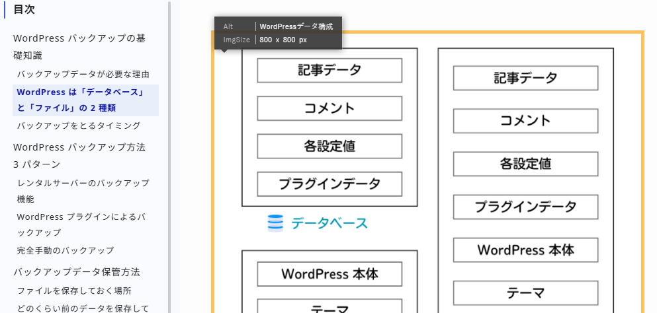Open 'WordPress バックアップの基礎知識' section link
Viewport: 657px width, 313px height.
point(79,47)
